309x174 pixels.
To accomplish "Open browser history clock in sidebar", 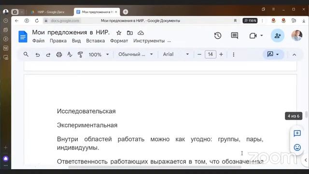I will click(x=6, y=21).
